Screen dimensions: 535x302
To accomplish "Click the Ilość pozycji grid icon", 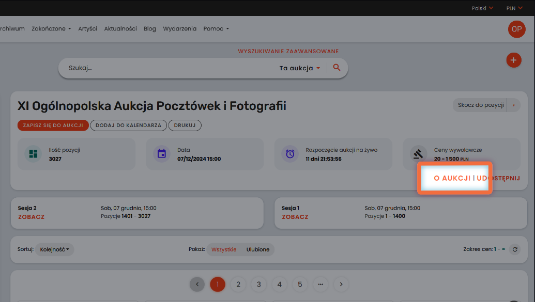I will pyautogui.click(x=33, y=154).
